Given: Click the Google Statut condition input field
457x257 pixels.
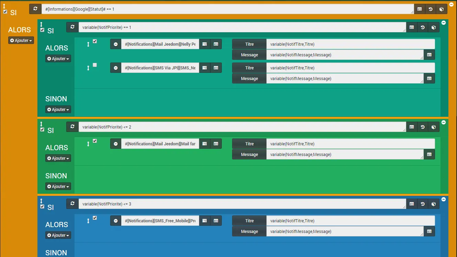Looking at the screenshot, I should click(x=228, y=9).
